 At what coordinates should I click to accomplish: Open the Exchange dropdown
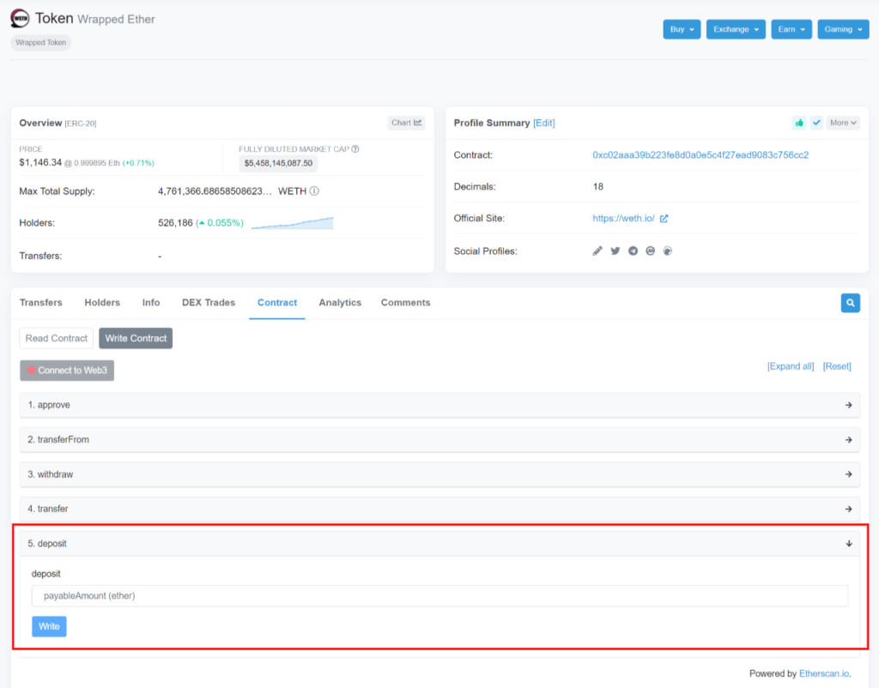point(736,29)
